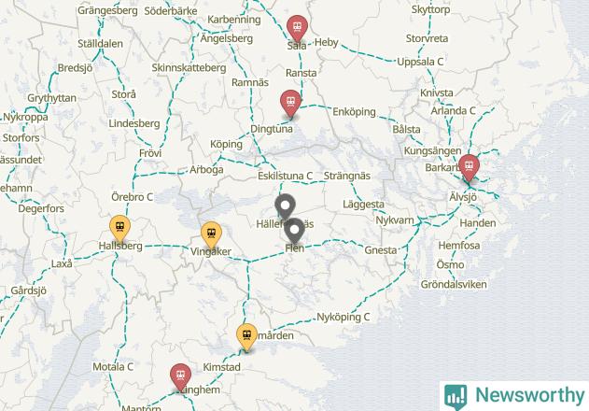Click the Newsworthy chart logo icon
This screenshot has width=589, height=411.
coord(456,396)
